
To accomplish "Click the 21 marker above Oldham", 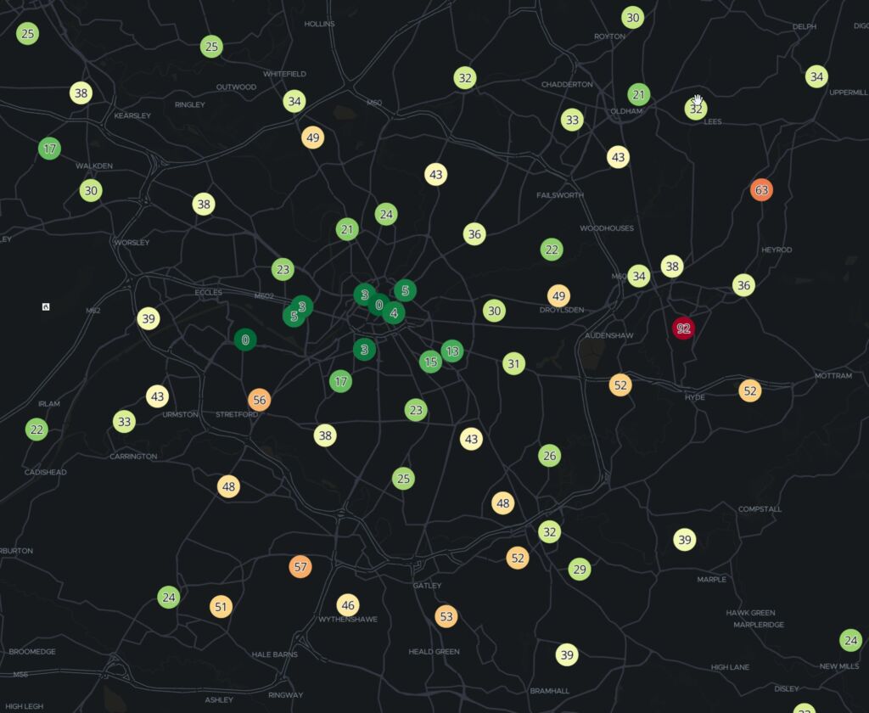I will 639,94.
